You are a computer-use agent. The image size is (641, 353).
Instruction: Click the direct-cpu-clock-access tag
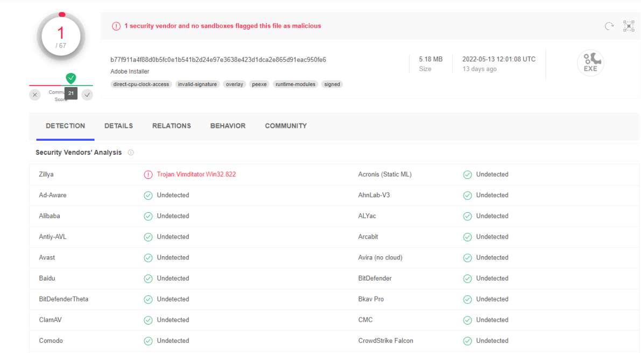point(141,84)
